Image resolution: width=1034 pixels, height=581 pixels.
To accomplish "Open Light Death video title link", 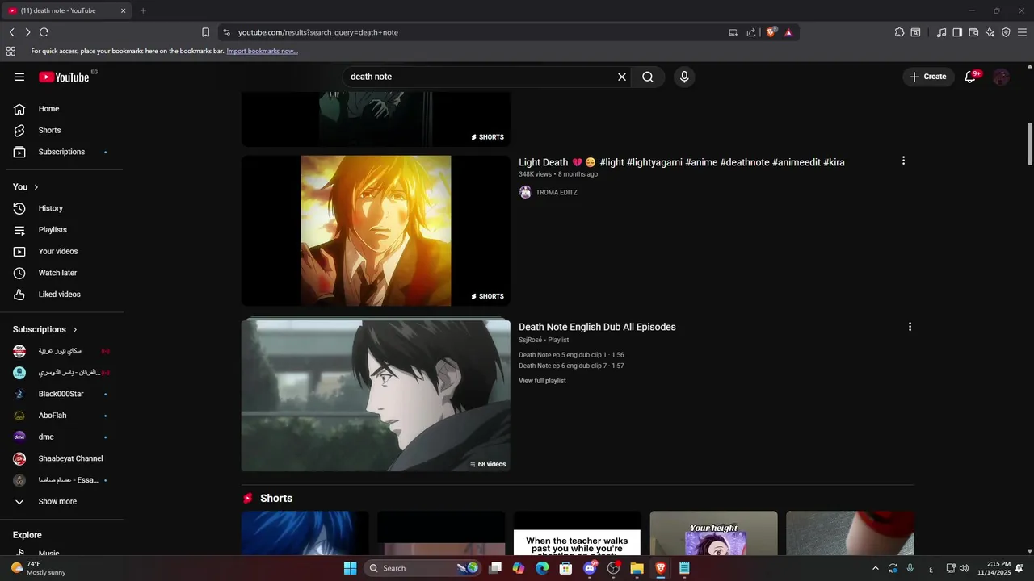I will pyautogui.click(x=682, y=162).
